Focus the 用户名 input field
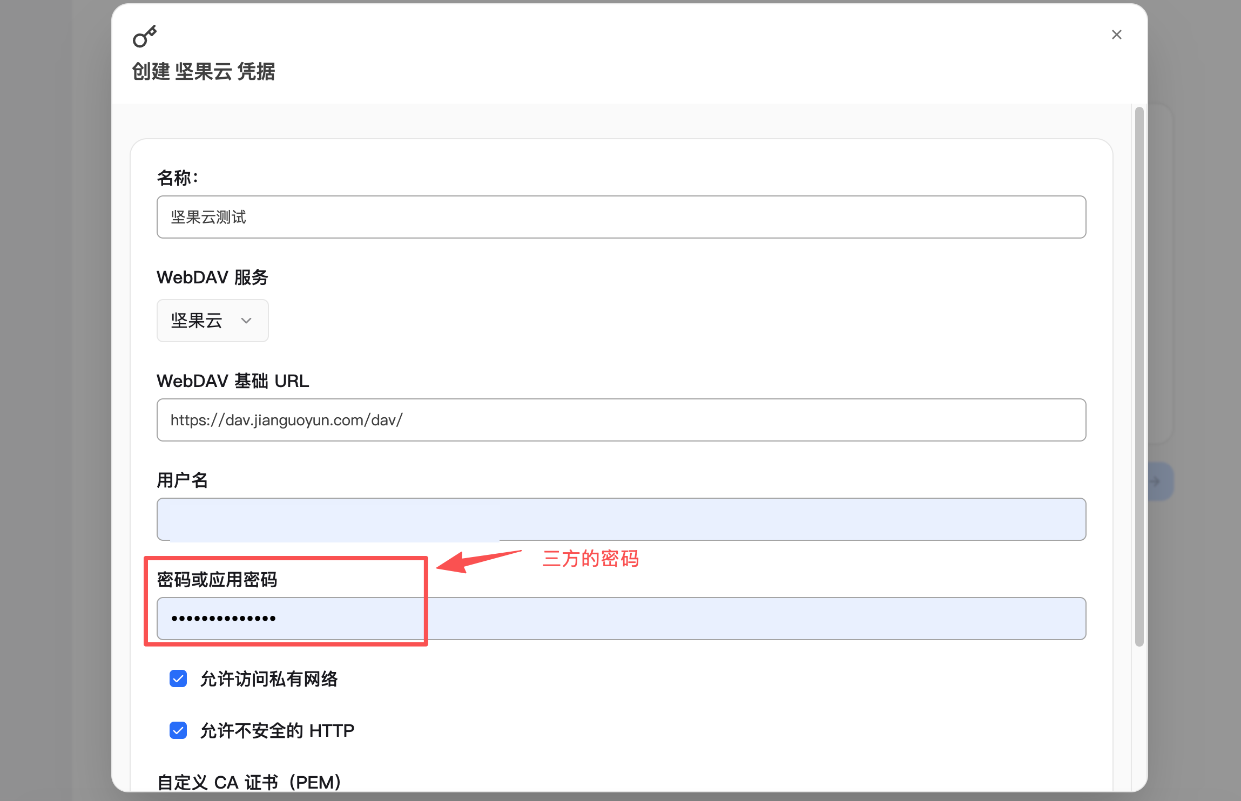 tap(621, 519)
